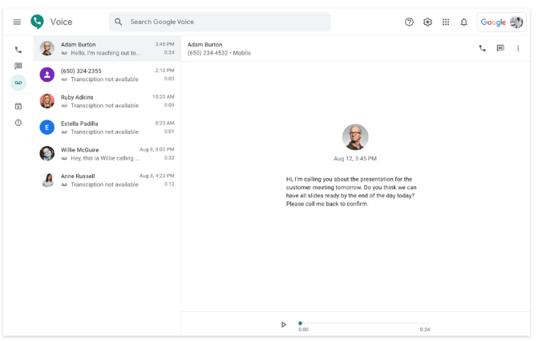Image resolution: width=538 pixels, height=341 pixels.
Task: Open Archive in sidebar
Action: pyautogui.click(x=18, y=106)
